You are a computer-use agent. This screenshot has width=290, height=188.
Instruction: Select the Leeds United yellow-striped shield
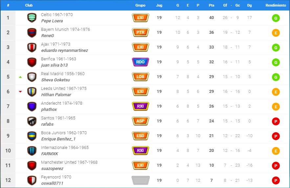point(32,92)
